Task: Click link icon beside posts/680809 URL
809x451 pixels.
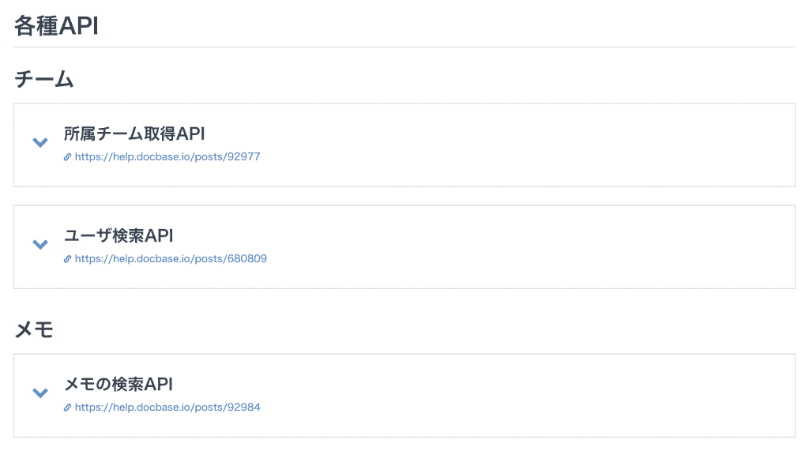Action: 68,259
